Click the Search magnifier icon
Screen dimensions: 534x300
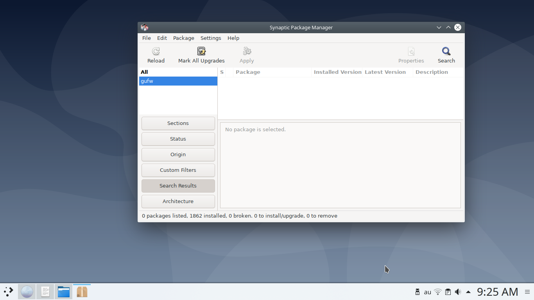click(x=446, y=51)
